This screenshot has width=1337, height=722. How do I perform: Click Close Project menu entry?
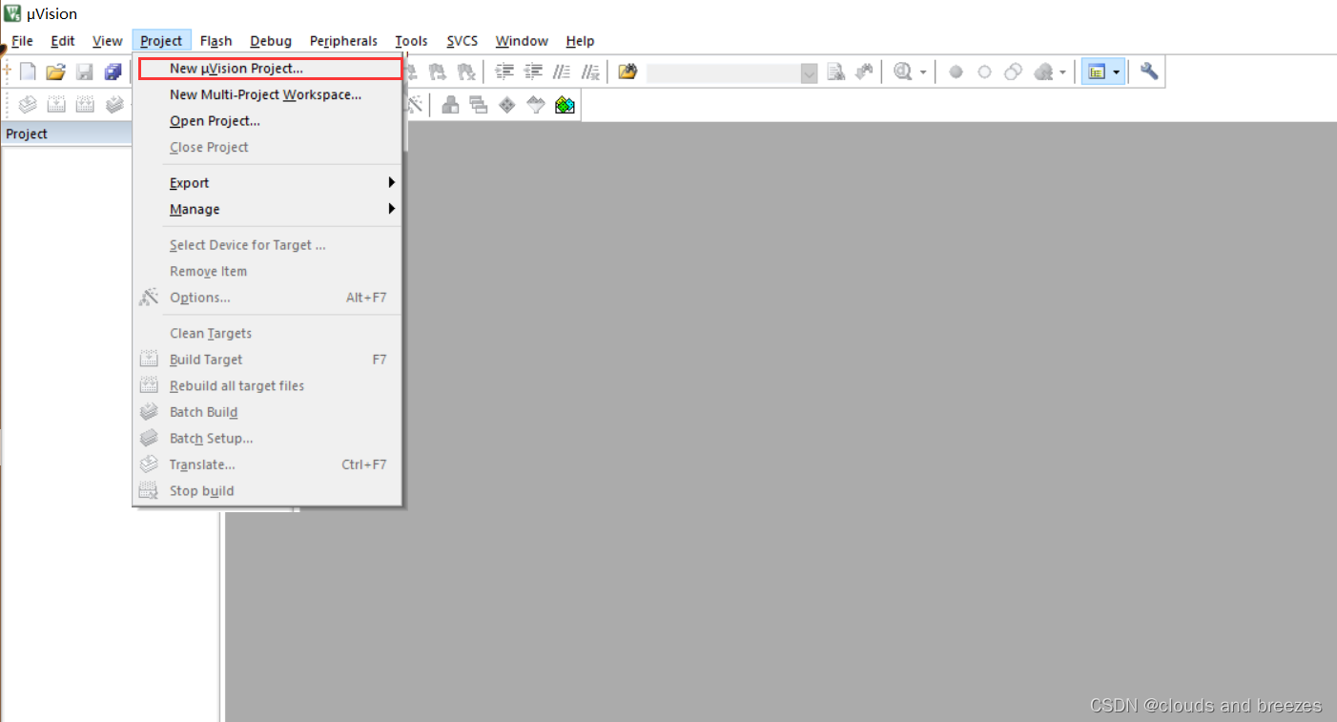coord(267,147)
